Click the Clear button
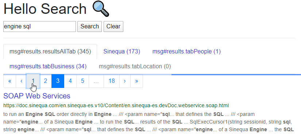The height and width of the screenshot is (137, 301). 113,27
